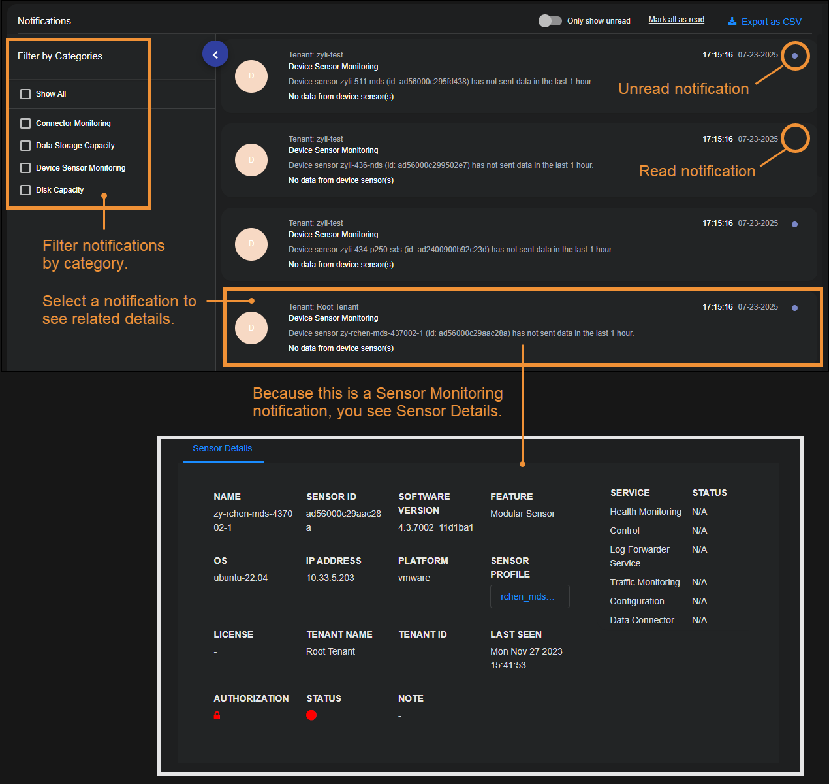Click the red sensor status indicator
The width and height of the screenshot is (829, 784).
click(x=311, y=715)
